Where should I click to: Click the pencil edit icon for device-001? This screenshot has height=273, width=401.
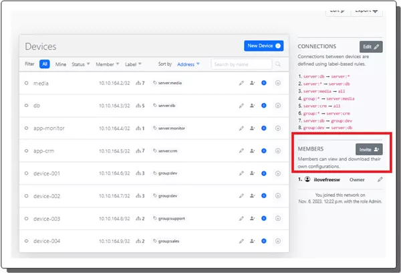[241, 174]
